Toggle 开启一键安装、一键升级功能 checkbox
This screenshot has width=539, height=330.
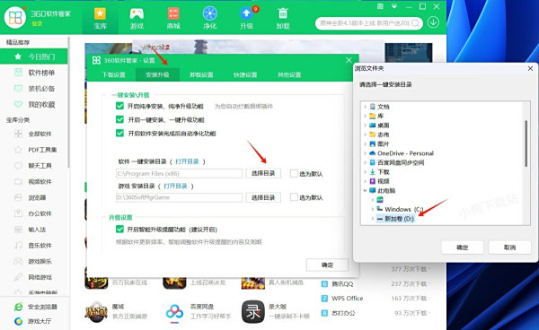119,119
